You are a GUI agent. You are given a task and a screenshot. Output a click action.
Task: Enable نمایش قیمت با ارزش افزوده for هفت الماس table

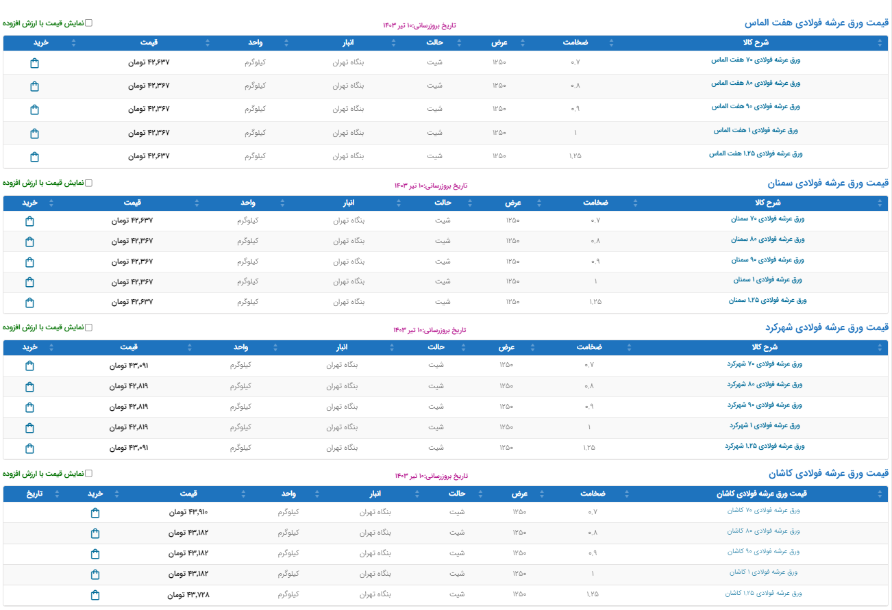click(x=88, y=23)
